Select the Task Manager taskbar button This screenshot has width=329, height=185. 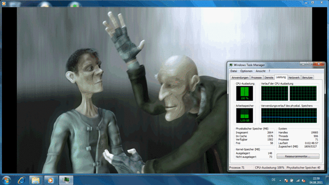coord(66,180)
